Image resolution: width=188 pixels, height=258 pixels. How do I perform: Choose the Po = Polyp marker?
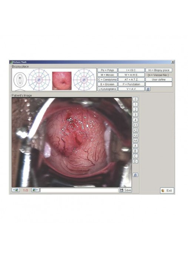[107, 70]
